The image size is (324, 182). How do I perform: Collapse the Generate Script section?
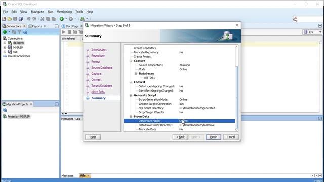tap(131, 95)
